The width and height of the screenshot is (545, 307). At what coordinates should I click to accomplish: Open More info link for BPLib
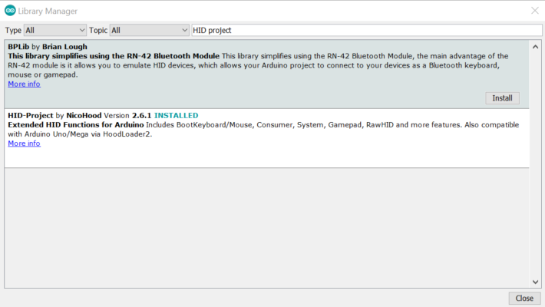(24, 84)
